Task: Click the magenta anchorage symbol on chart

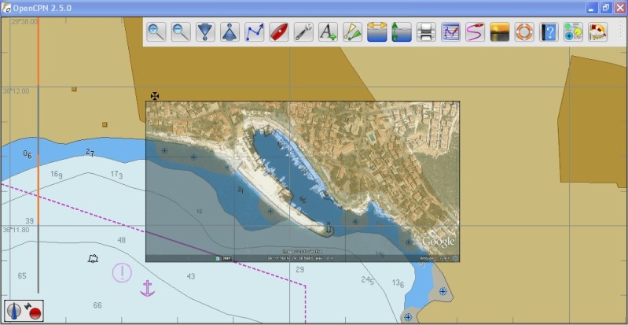Action: click(x=148, y=289)
